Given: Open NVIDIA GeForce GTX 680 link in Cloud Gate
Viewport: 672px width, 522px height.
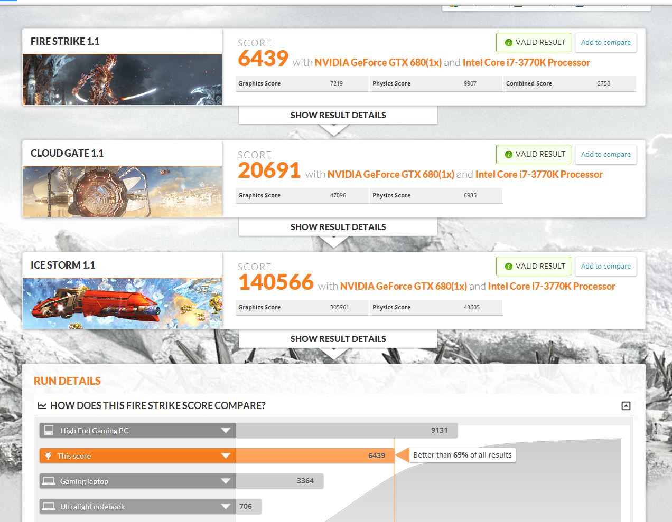Looking at the screenshot, I should point(391,174).
